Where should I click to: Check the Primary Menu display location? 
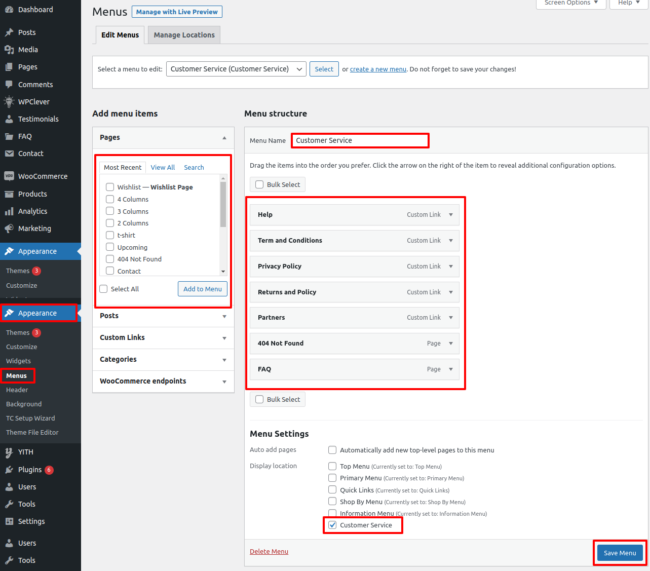click(332, 478)
